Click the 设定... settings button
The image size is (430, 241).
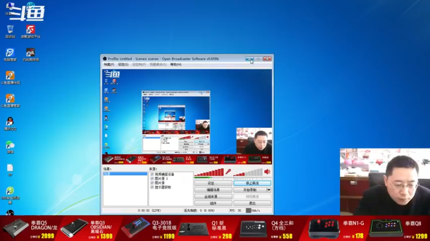click(x=213, y=183)
